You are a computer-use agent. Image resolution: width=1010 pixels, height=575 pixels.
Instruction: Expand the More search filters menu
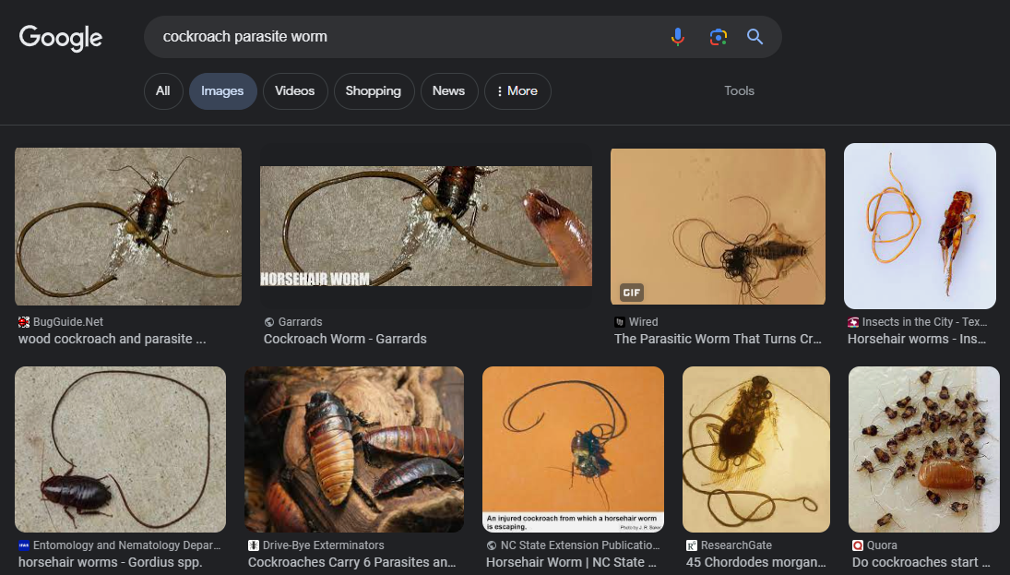(517, 91)
